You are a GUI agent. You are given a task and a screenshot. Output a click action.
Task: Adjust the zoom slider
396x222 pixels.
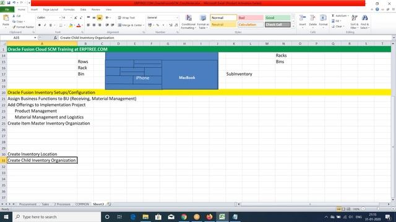378,209
